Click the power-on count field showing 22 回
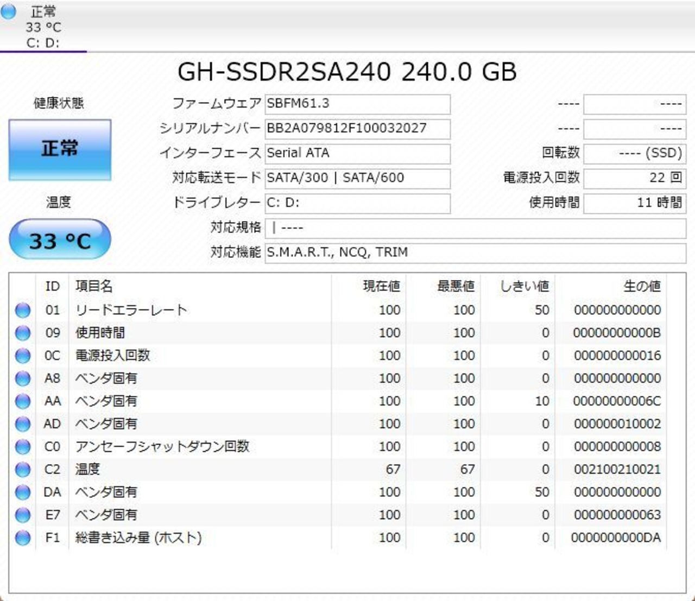Viewport: 695px width, 601px height. click(634, 178)
